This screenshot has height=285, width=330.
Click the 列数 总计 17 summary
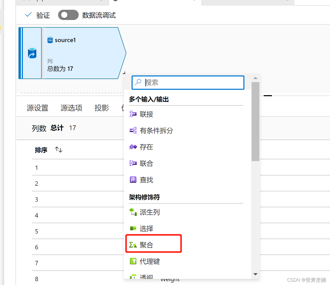point(54,128)
